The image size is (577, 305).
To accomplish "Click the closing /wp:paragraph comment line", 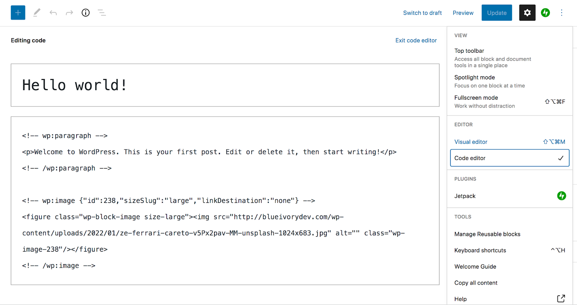I will (x=67, y=168).
